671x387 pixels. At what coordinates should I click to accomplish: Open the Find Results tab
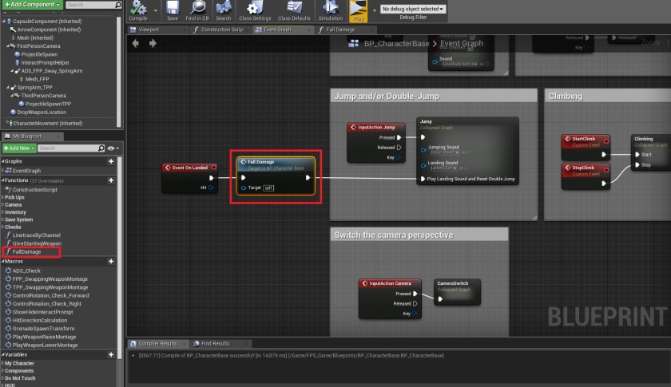(x=213, y=343)
